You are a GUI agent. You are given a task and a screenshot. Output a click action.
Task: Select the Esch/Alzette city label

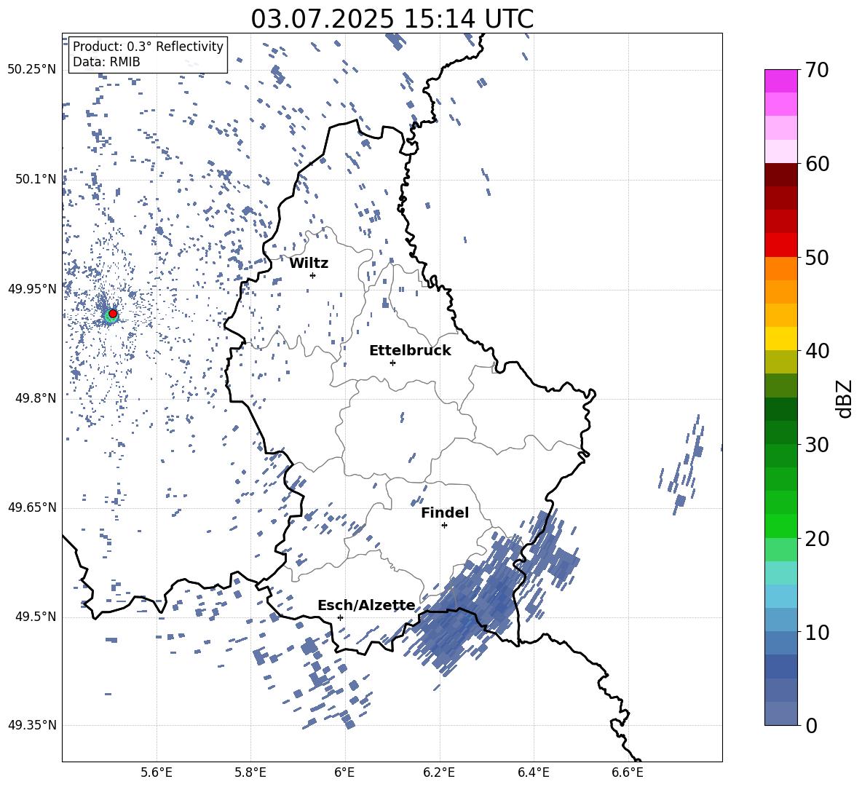(366, 605)
